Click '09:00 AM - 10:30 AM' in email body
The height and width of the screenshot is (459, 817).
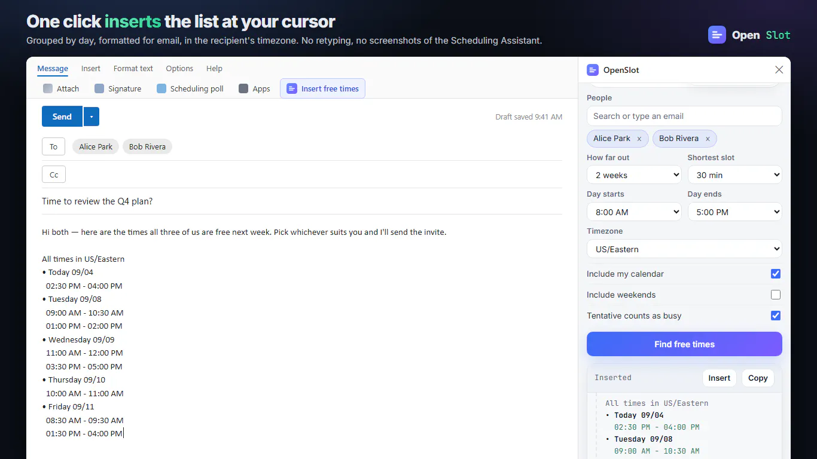pos(84,313)
